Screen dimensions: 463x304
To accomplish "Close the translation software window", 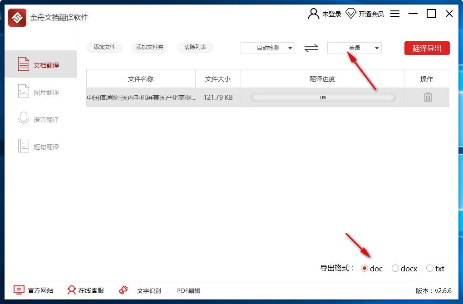I will [449, 14].
